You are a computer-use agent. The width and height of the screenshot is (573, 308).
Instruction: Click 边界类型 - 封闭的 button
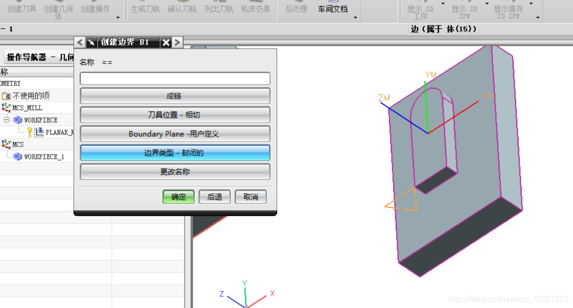[x=175, y=153]
